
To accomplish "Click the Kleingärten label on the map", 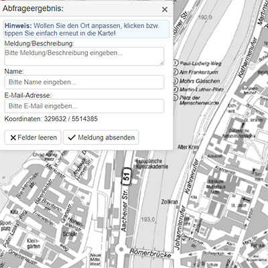I will point(33,244).
